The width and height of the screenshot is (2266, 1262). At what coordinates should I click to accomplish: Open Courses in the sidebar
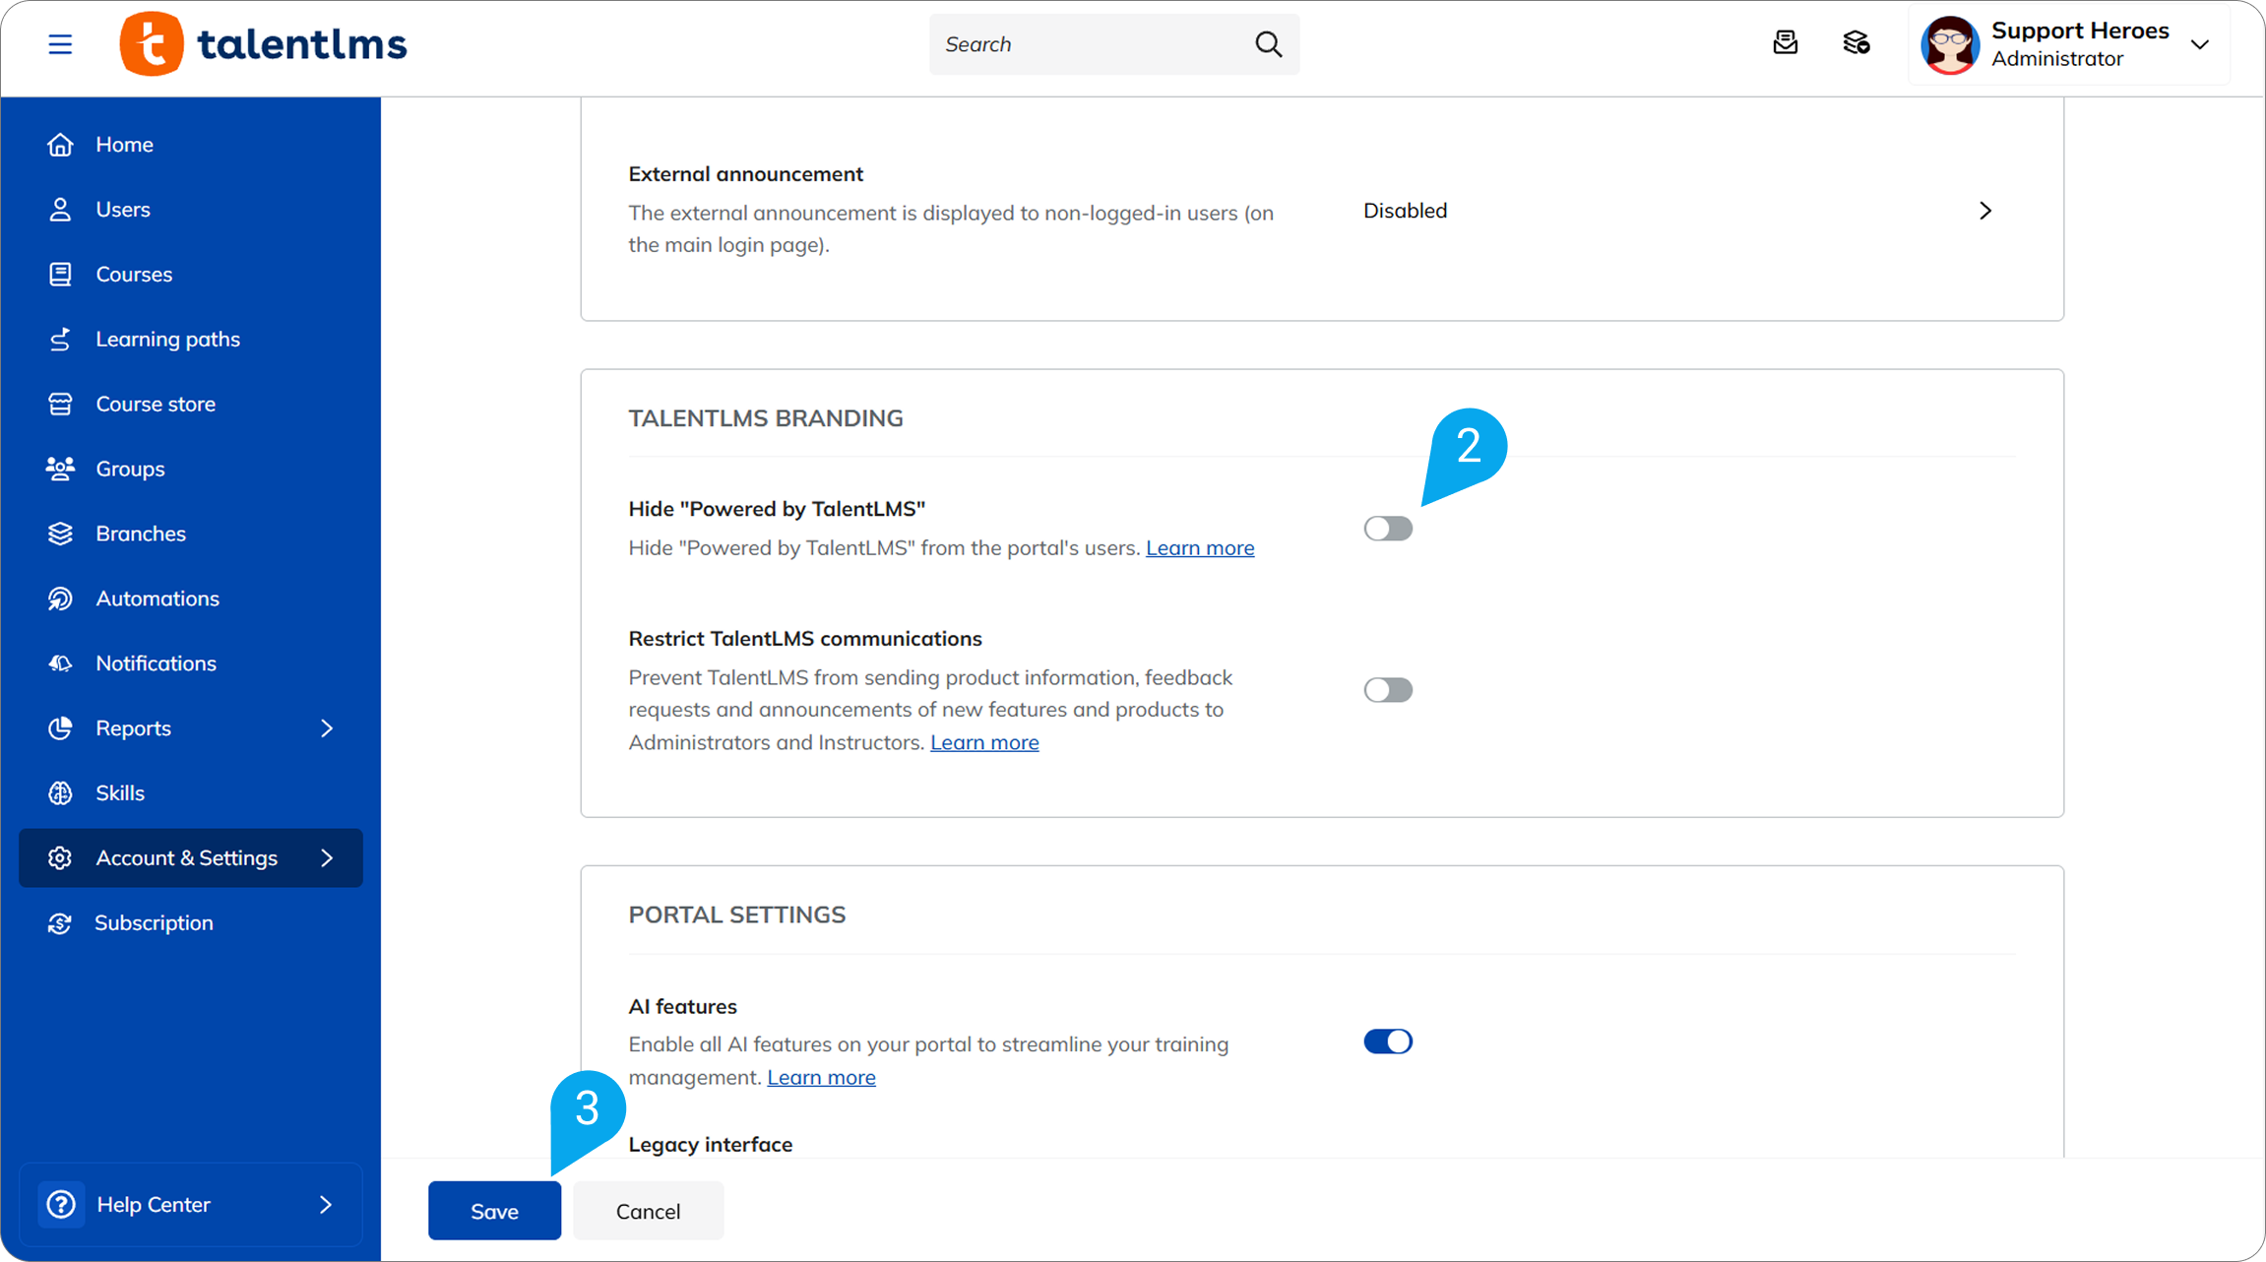point(134,275)
